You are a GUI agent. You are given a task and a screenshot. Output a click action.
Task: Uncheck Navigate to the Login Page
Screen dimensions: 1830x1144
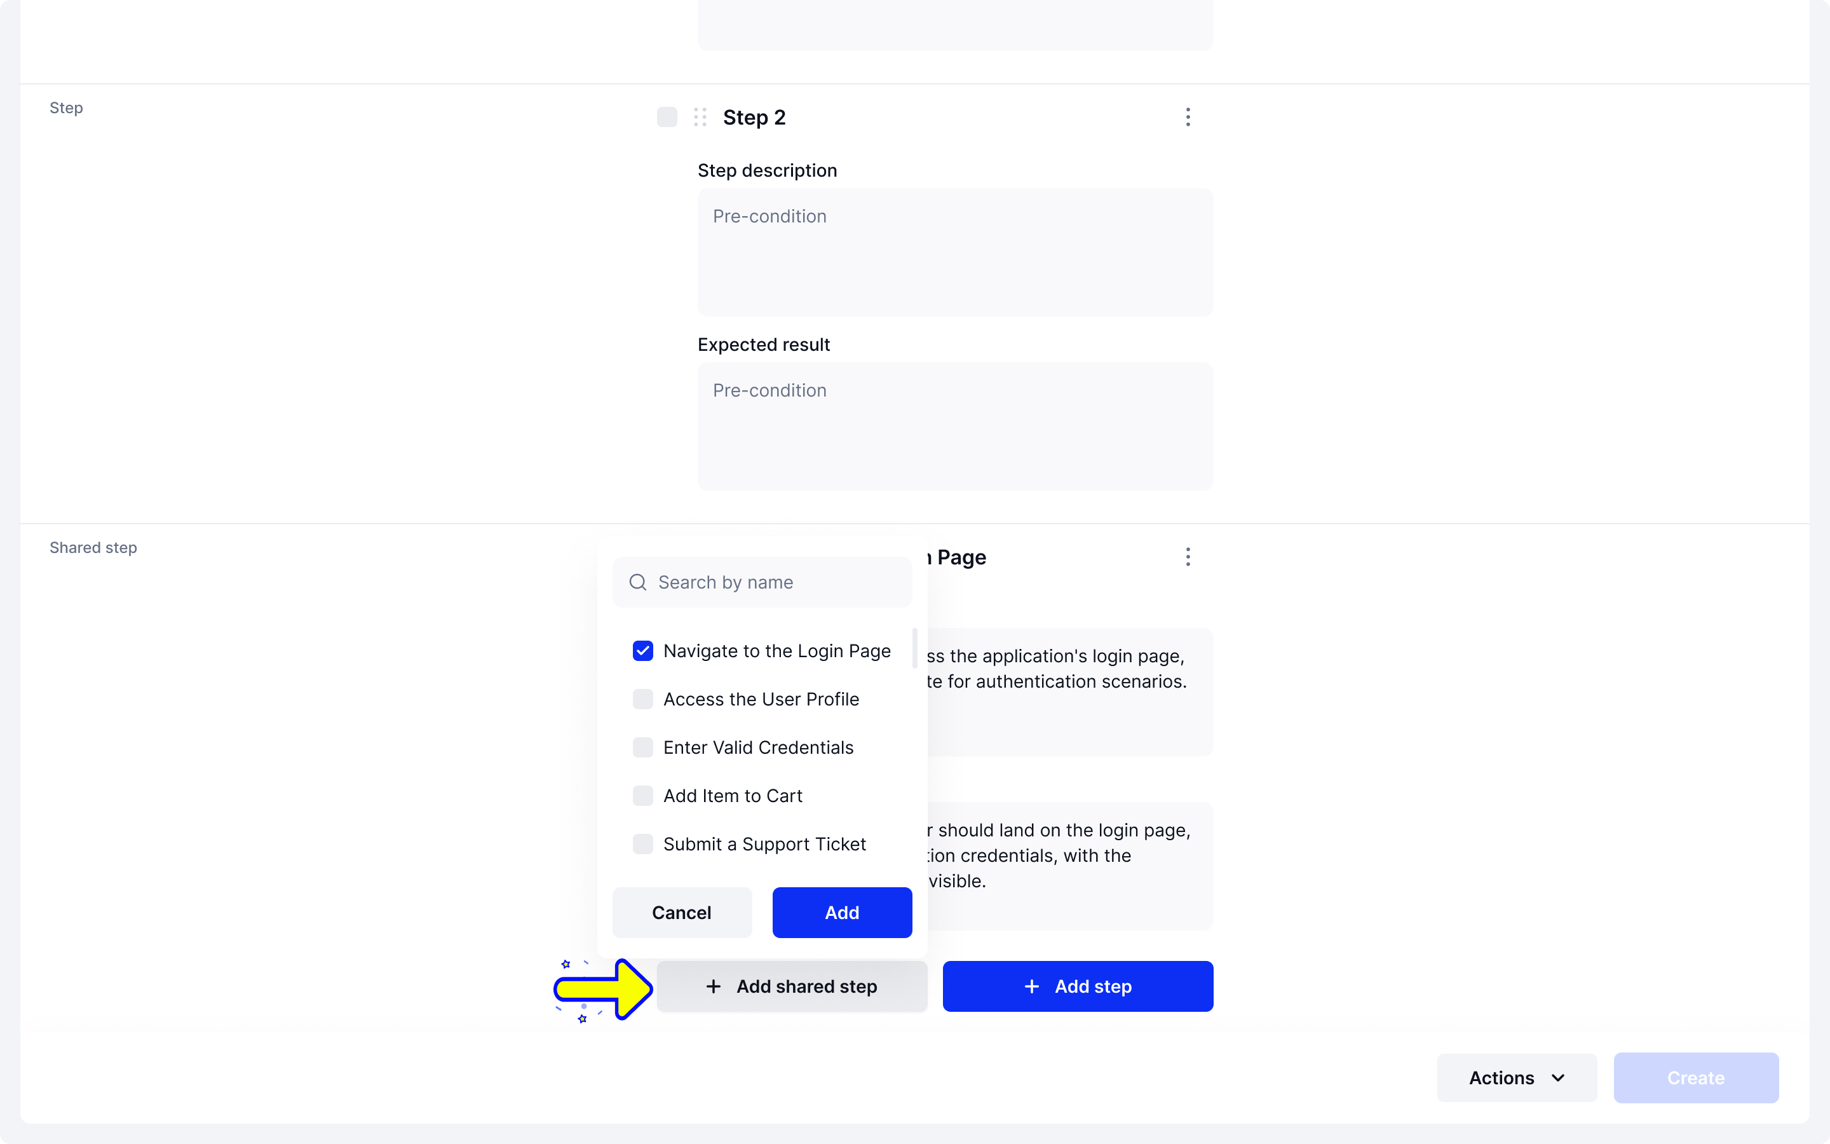[642, 651]
